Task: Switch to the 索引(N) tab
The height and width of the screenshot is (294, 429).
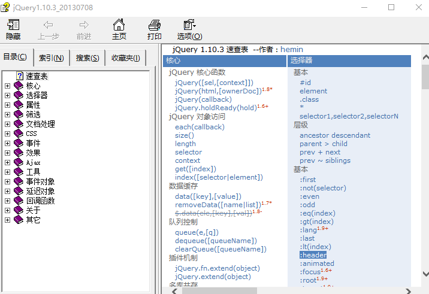Action: (52, 58)
